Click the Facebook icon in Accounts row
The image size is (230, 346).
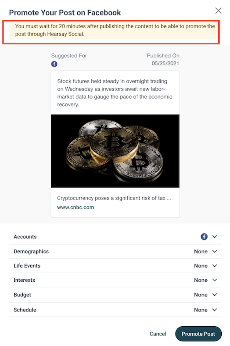[204, 237]
